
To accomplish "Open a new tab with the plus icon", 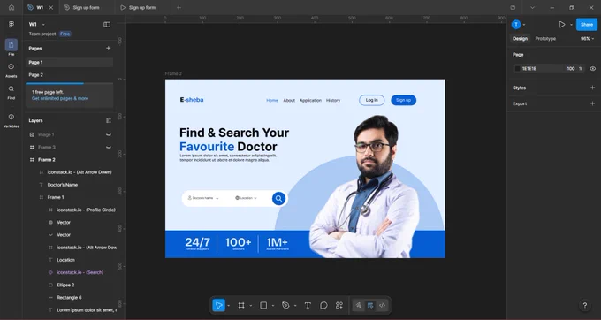I will pos(179,7).
